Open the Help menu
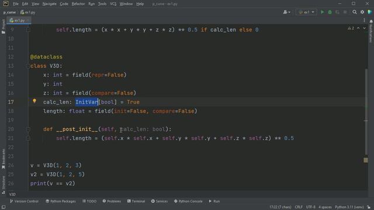 (x=140, y=4)
